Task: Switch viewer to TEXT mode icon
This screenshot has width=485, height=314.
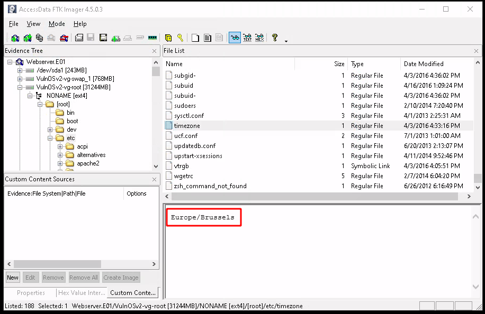Action: tap(247, 38)
